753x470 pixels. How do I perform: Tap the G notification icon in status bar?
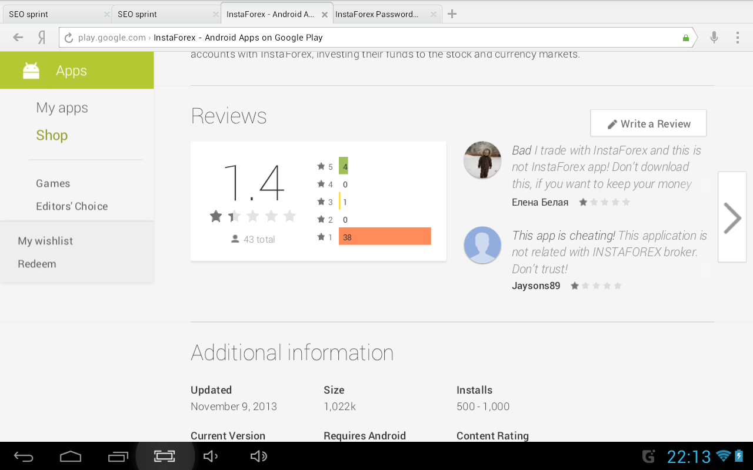pyautogui.click(x=649, y=456)
